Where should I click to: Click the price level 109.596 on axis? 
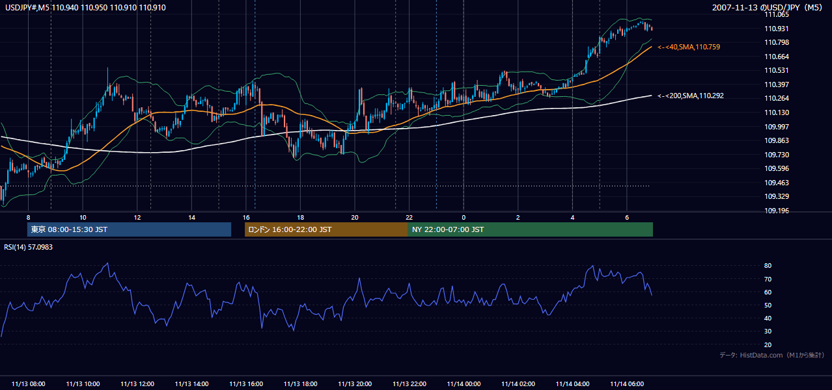[777, 168]
